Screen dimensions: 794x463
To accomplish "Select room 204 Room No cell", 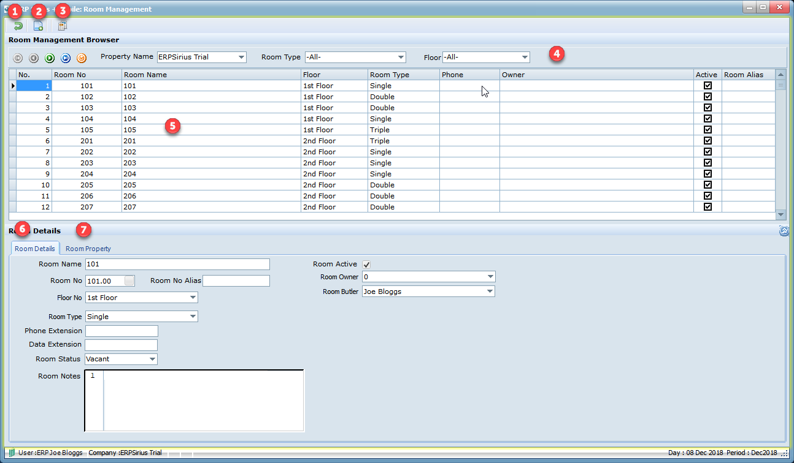I will pyautogui.click(x=87, y=174).
